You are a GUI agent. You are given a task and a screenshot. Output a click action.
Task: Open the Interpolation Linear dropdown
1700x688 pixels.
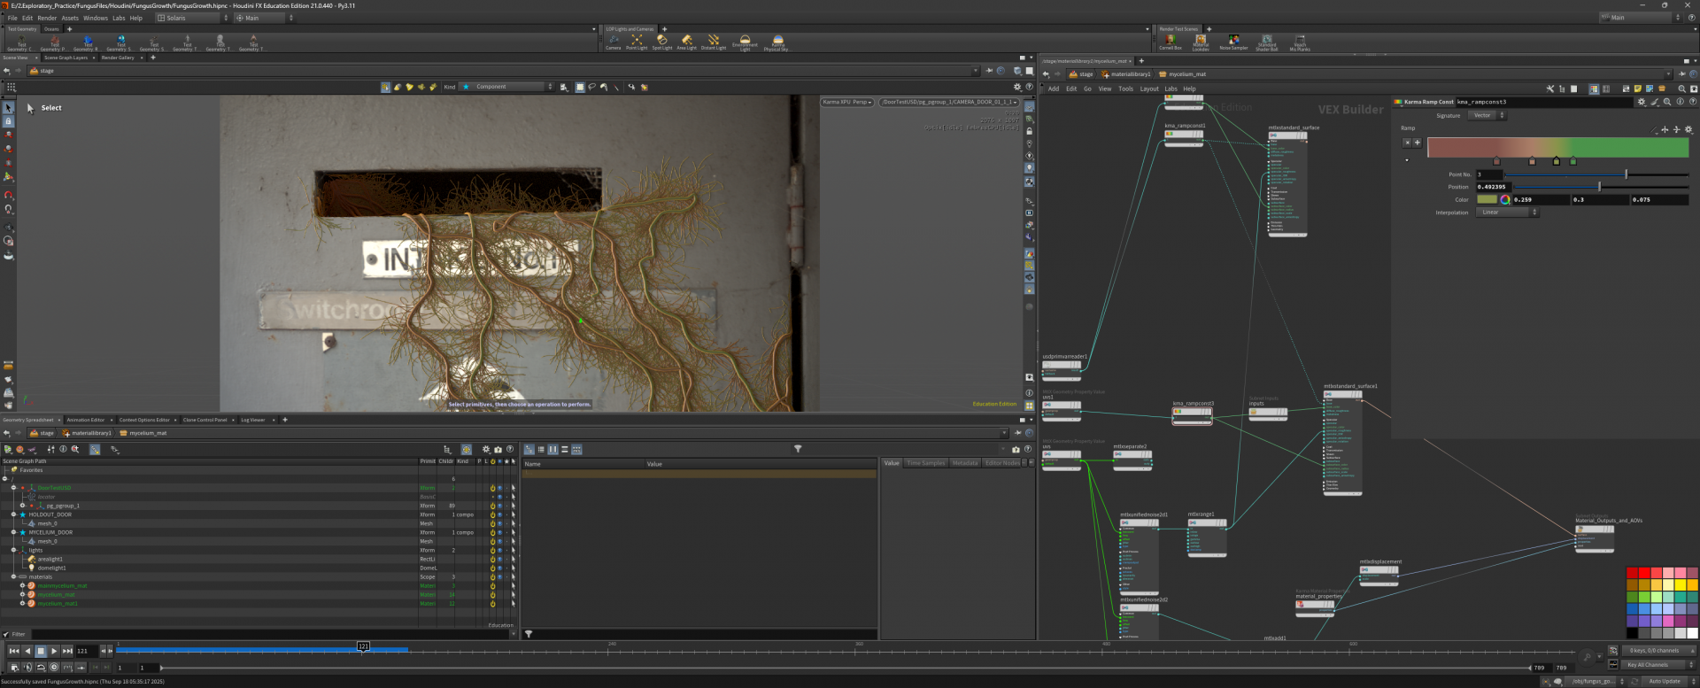(x=1507, y=213)
